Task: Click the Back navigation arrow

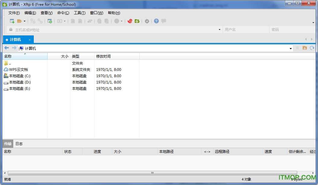Action: tap(7, 48)
